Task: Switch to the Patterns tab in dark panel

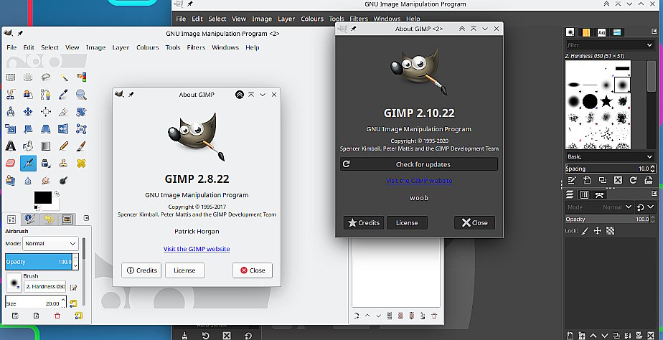Action: point(586,32)
